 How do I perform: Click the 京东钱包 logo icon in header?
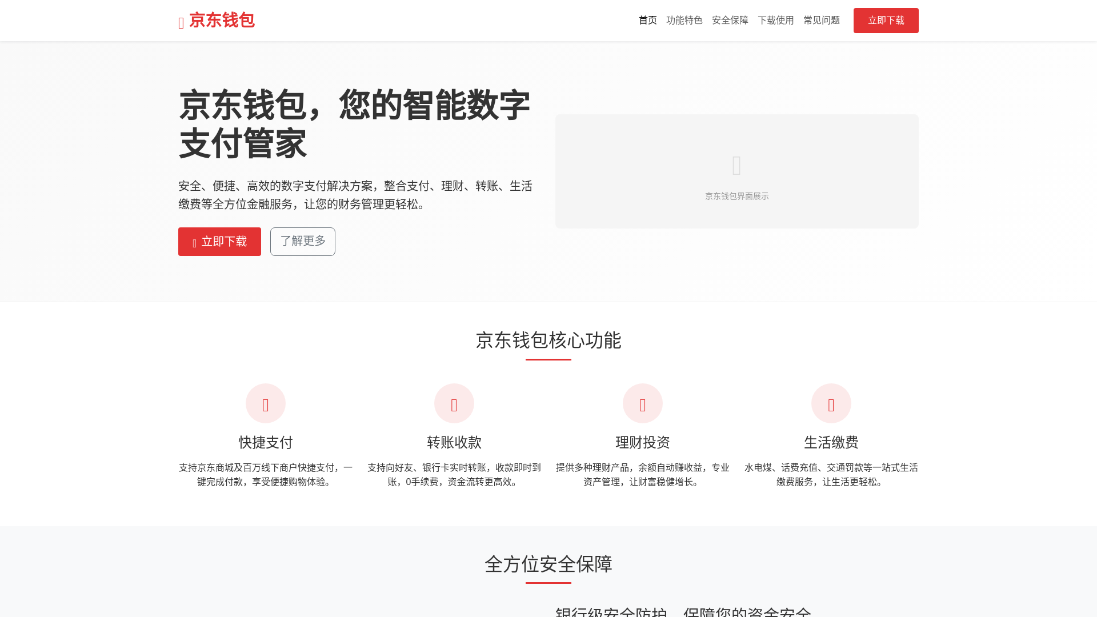181,23
